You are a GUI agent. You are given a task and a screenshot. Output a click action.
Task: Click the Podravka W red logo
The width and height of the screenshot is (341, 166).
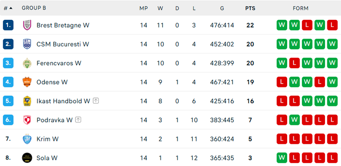click(27, 120)
